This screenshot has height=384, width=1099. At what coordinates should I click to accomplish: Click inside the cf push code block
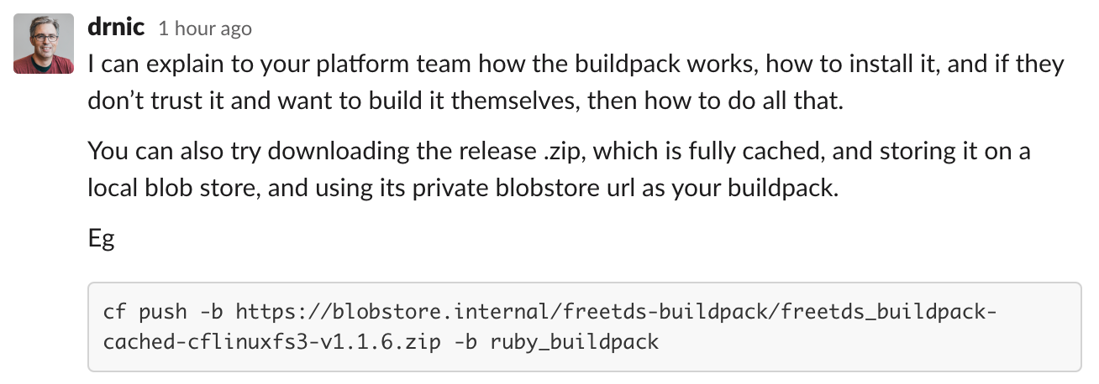584,327
